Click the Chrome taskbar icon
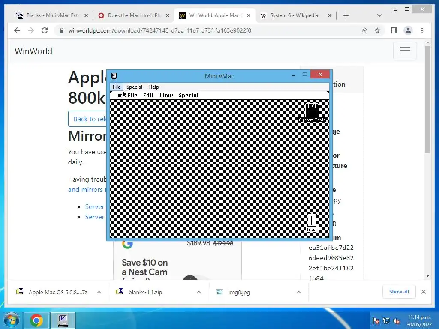This screenshot has width=439, height=329. [x=36, y=320]
